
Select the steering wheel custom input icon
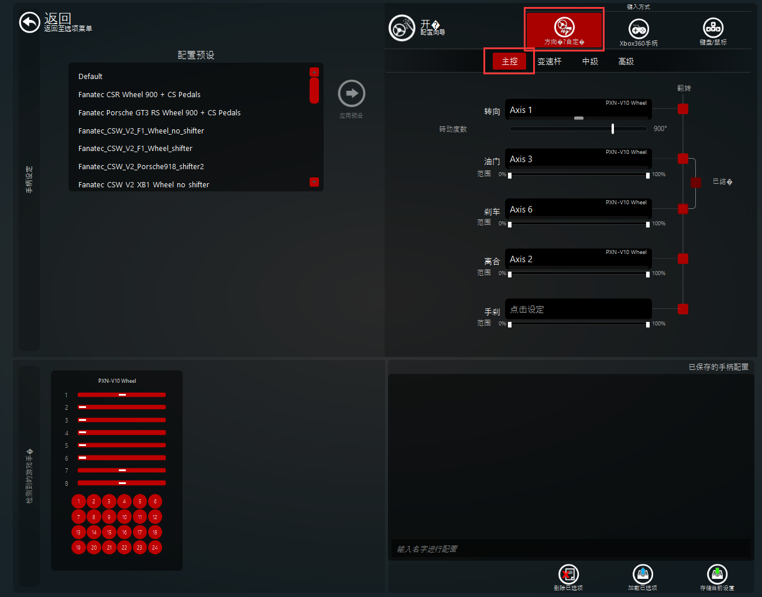[x=564, y=28]
